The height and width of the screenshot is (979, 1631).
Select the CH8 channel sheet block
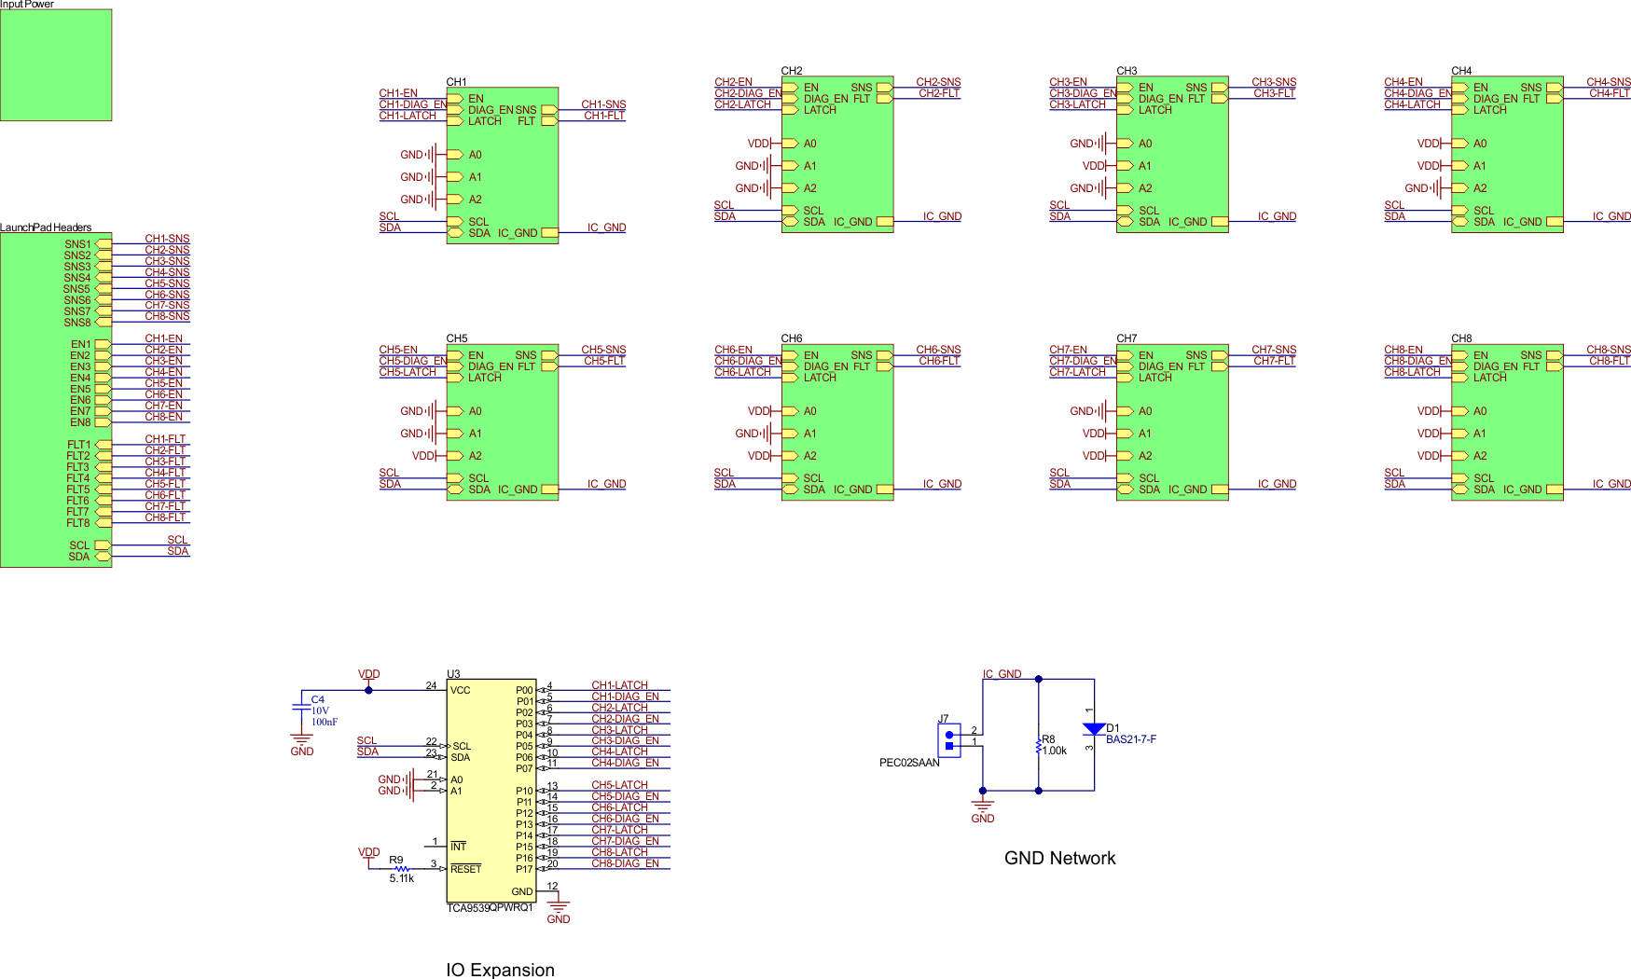(1507, 422)
